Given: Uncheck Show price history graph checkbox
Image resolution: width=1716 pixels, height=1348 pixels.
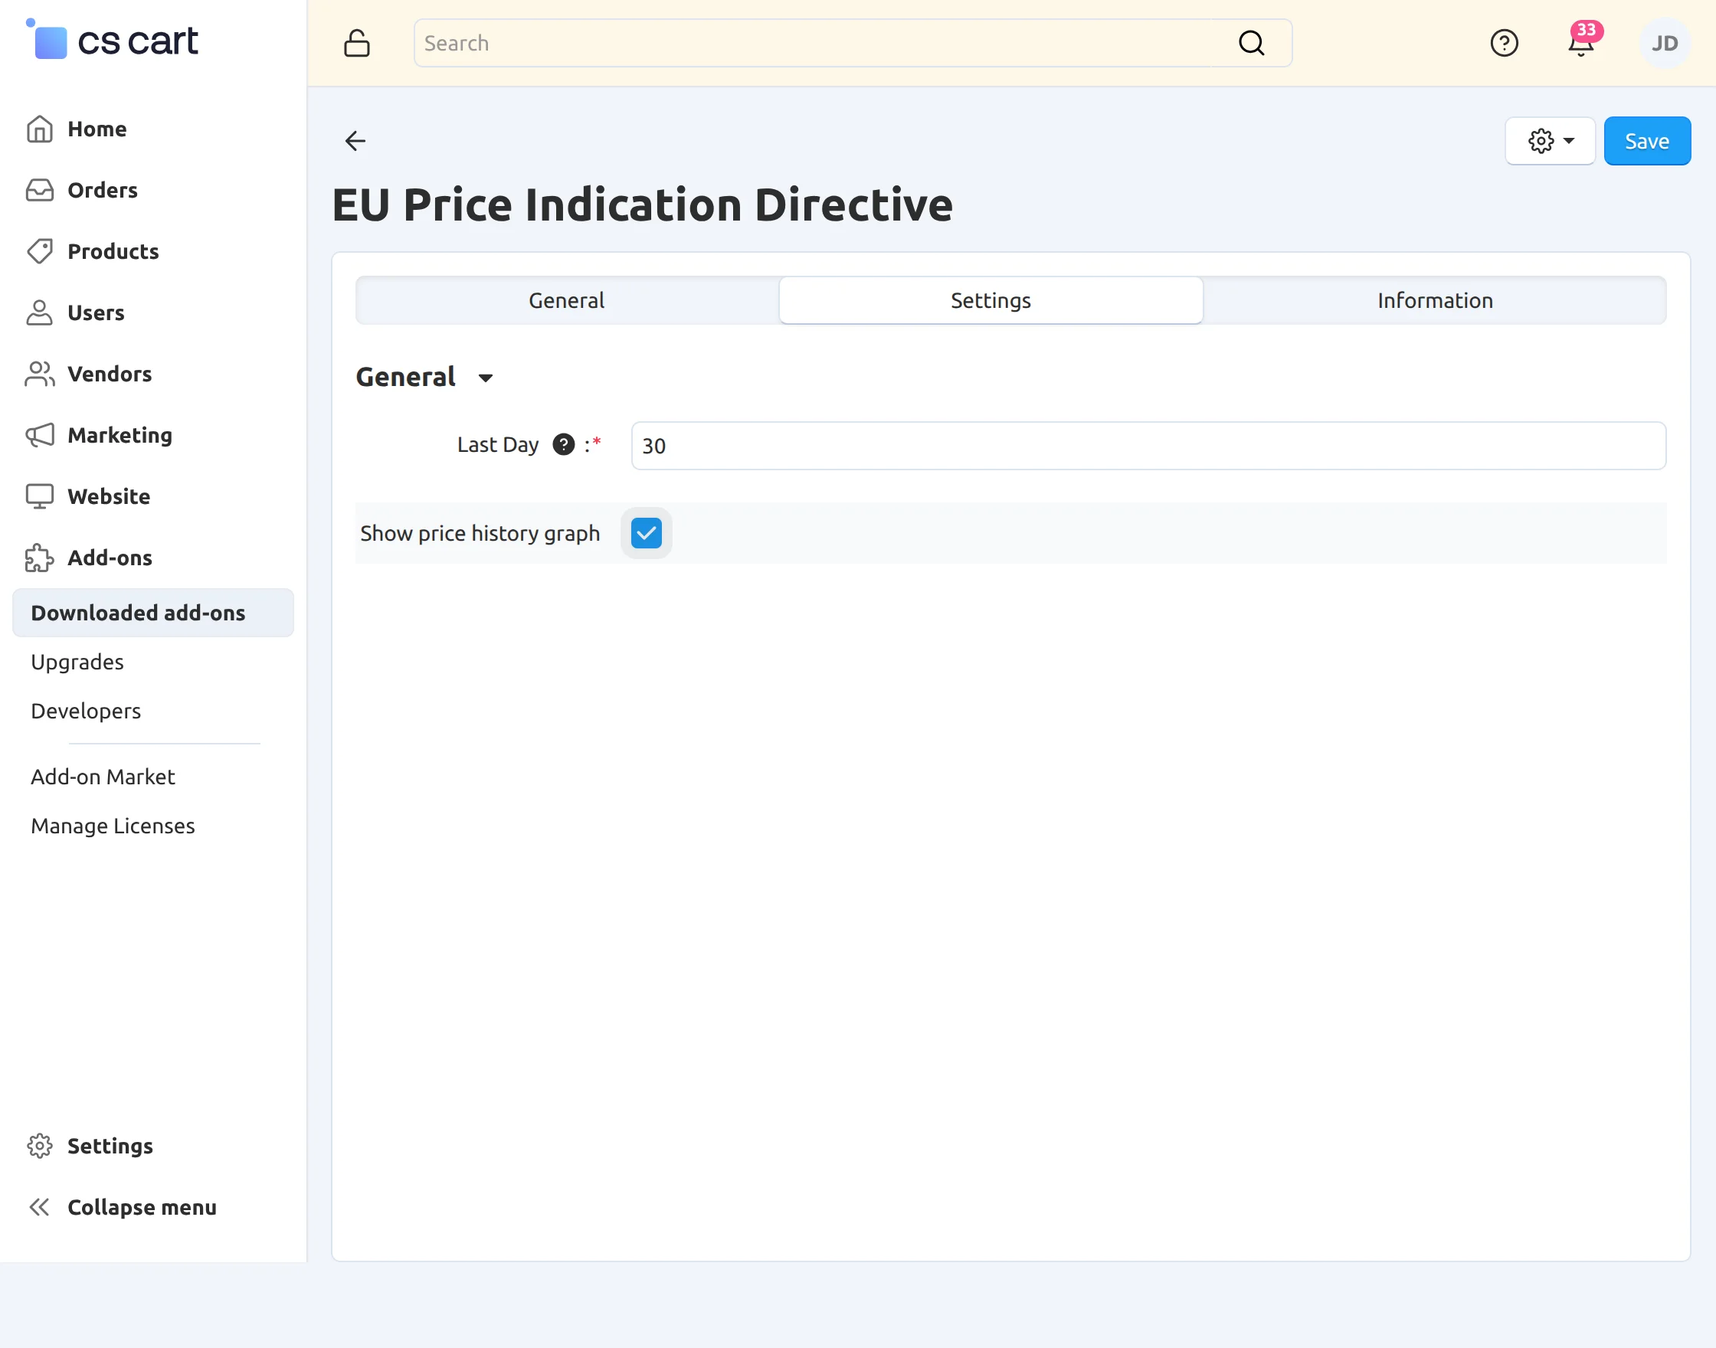Looking at the screenshot, I should point(647,534).
